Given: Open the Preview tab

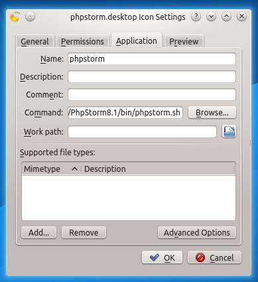Looking at the screenshot, I should point(184,41).
